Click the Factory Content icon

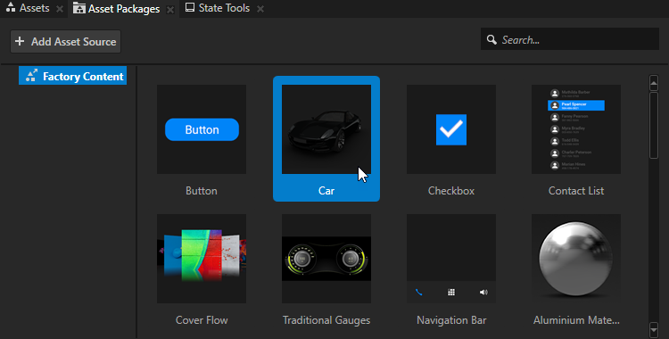31,76
